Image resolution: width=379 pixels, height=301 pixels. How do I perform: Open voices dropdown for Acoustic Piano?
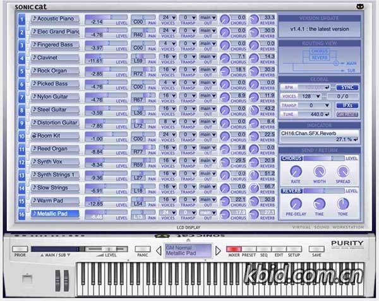[x=167, y=18]
